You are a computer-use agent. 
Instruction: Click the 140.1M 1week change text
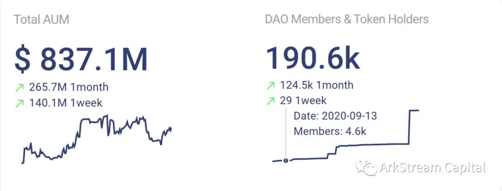click(x=66, y=103)
